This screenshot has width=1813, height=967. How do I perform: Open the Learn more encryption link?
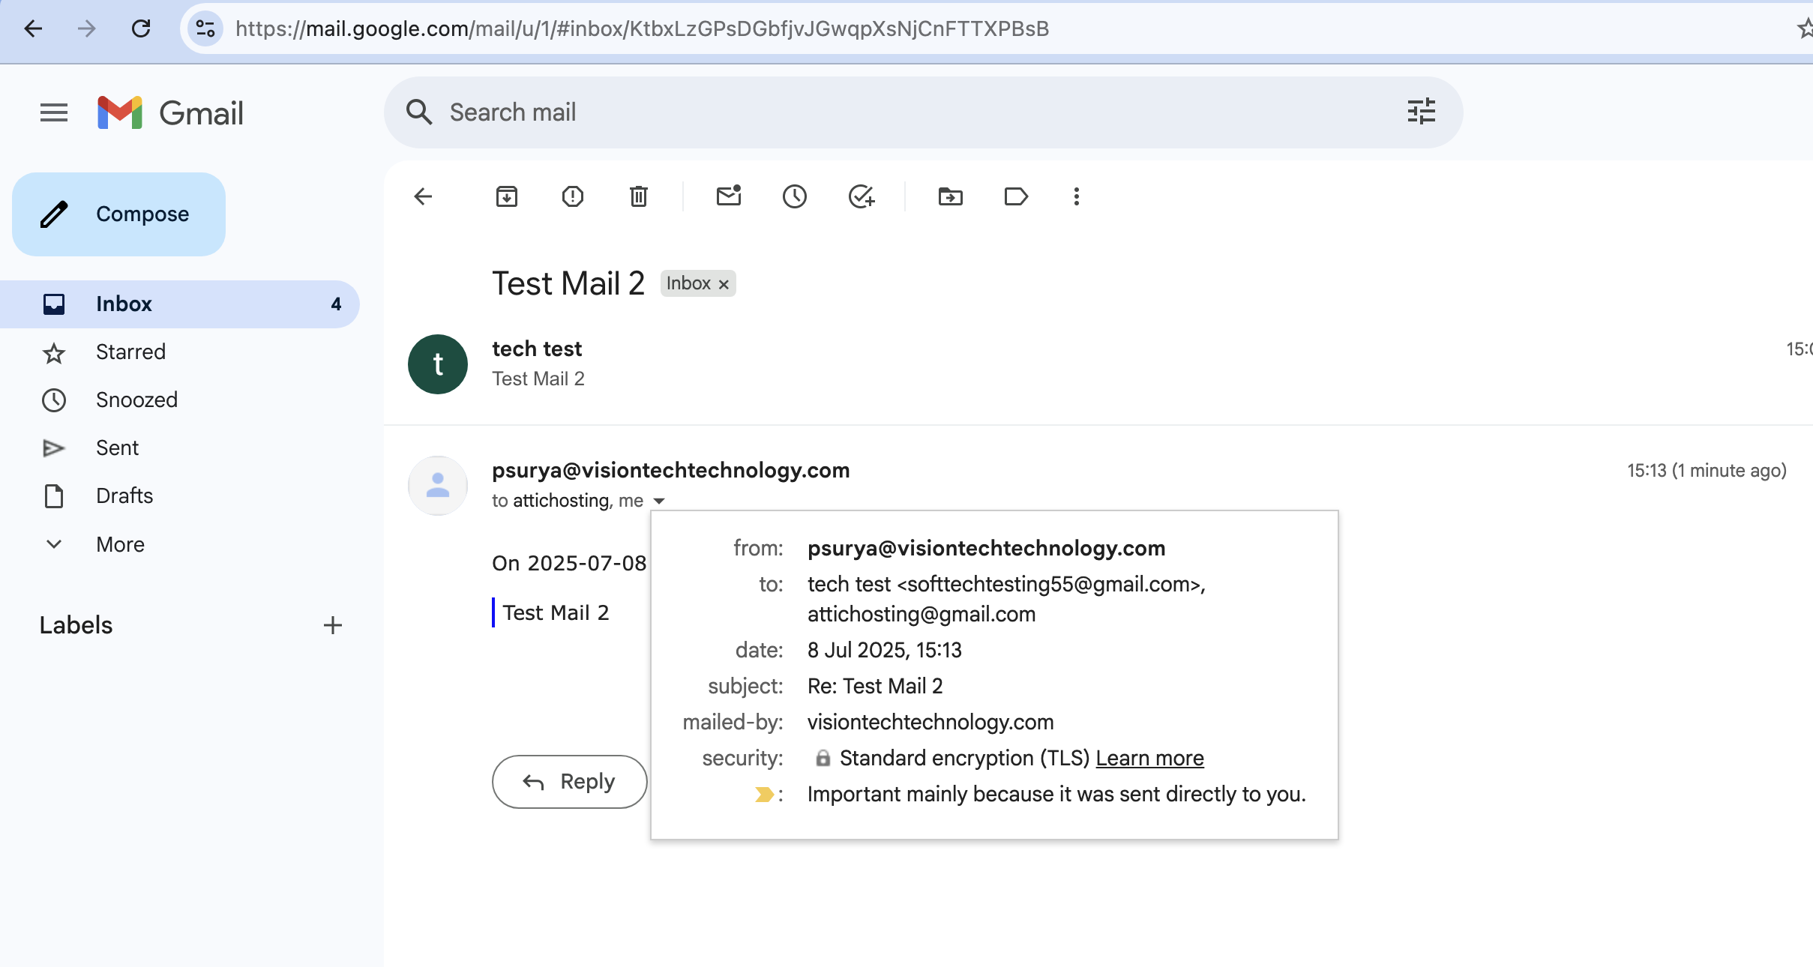click(x=1149, y=758)
